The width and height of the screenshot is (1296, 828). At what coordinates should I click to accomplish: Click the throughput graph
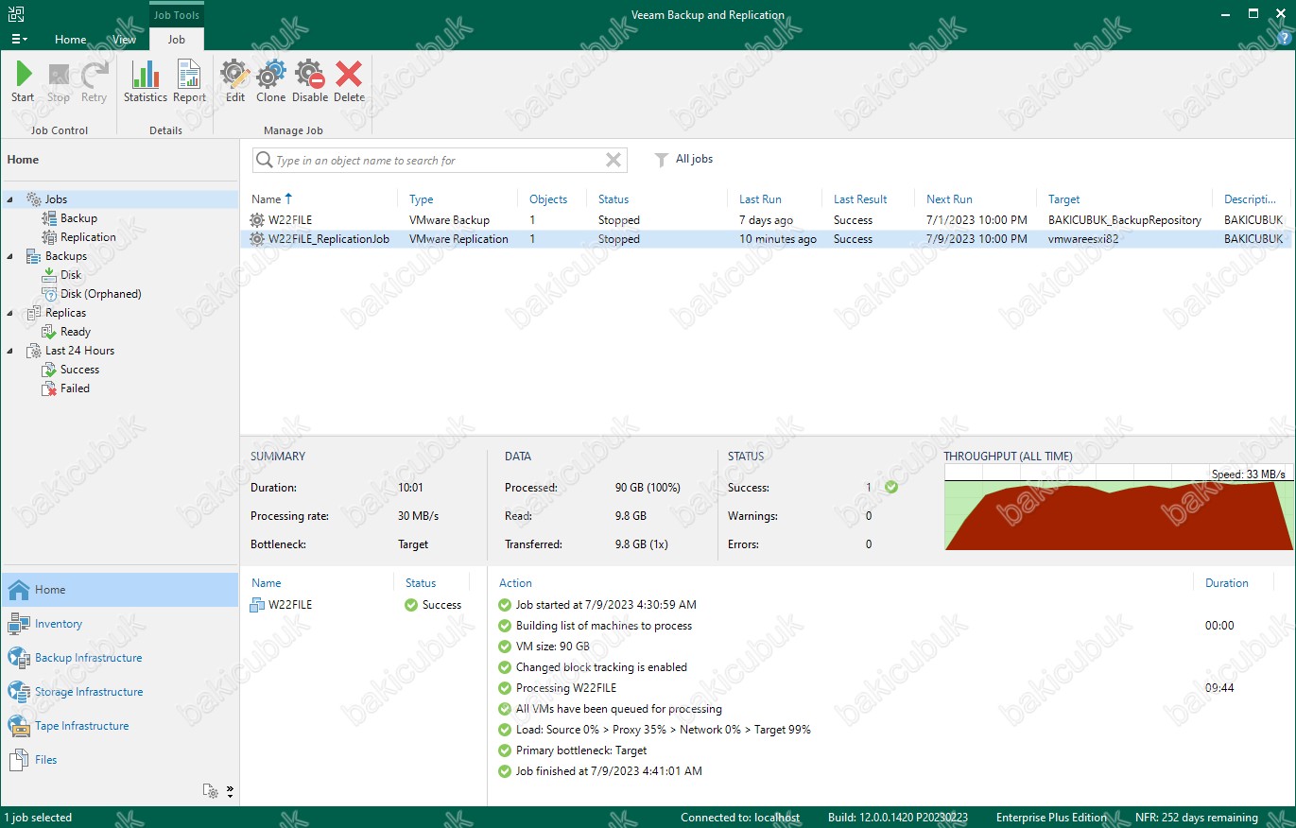pyautogui.click(x=1118, y=507)
